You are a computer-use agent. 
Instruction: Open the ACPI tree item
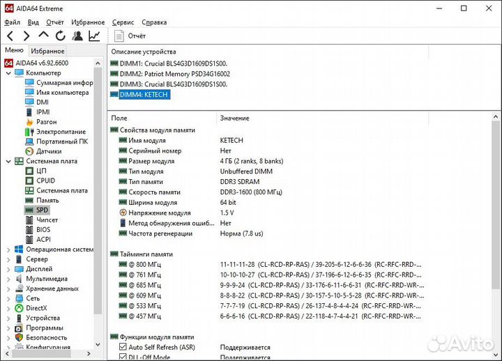[x=38, y=239]
